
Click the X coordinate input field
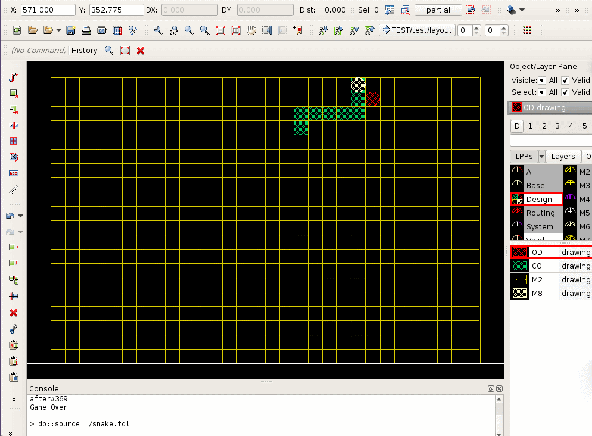click(48, 10)
